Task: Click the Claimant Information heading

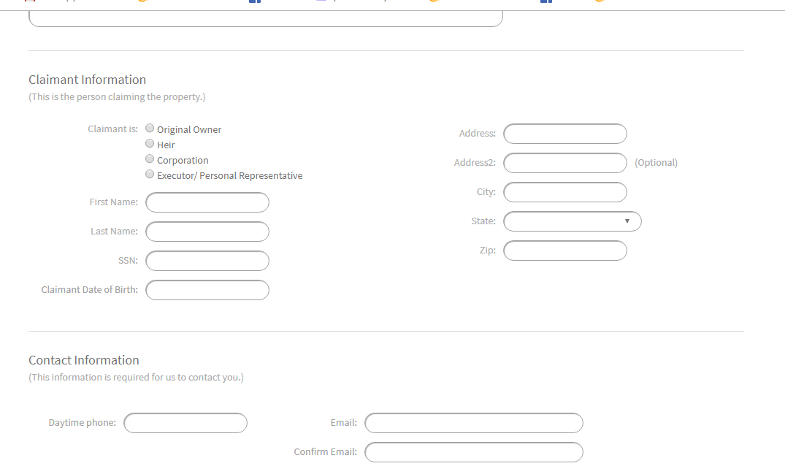Action: (87, 80)
